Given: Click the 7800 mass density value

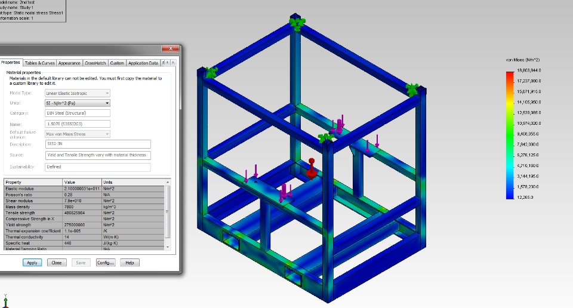Looking at the screenshot, I should [69, 207].
